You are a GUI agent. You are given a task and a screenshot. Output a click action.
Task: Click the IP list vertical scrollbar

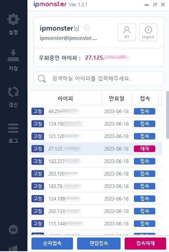167,115
